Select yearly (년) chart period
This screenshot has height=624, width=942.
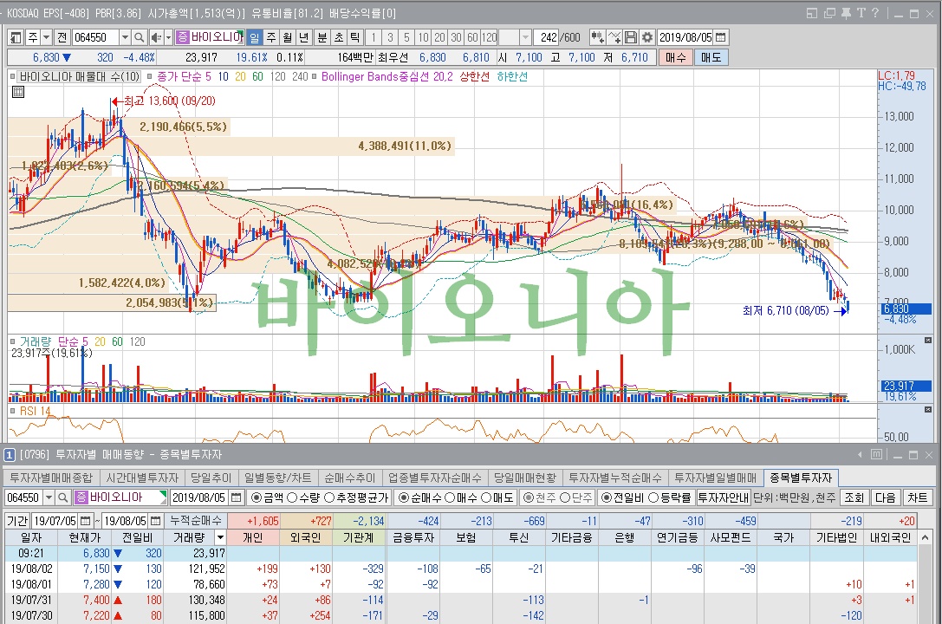click(x=304, y=37)
